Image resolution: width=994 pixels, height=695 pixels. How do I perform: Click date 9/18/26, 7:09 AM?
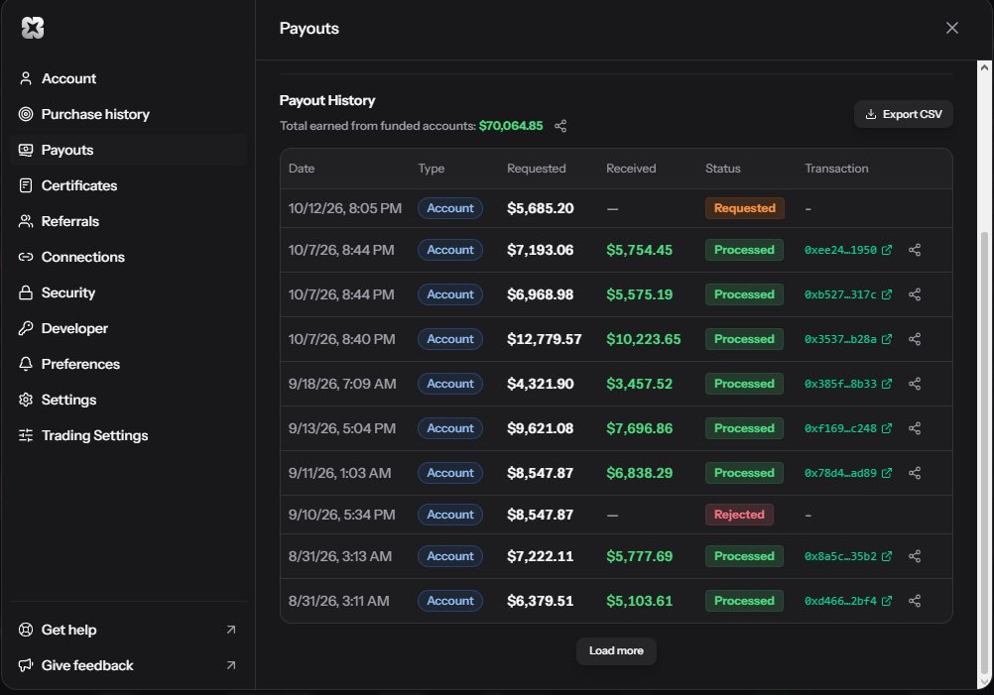[342, 384]
